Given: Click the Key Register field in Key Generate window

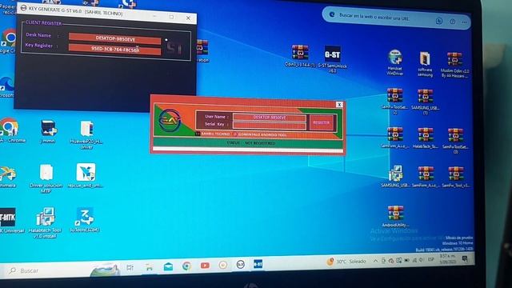Looking at the screenshot, I should click(x=114, y=50).
